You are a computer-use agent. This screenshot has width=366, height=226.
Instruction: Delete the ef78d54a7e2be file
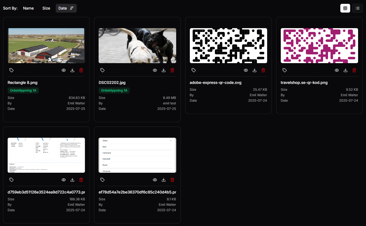(x=172, y=180)
